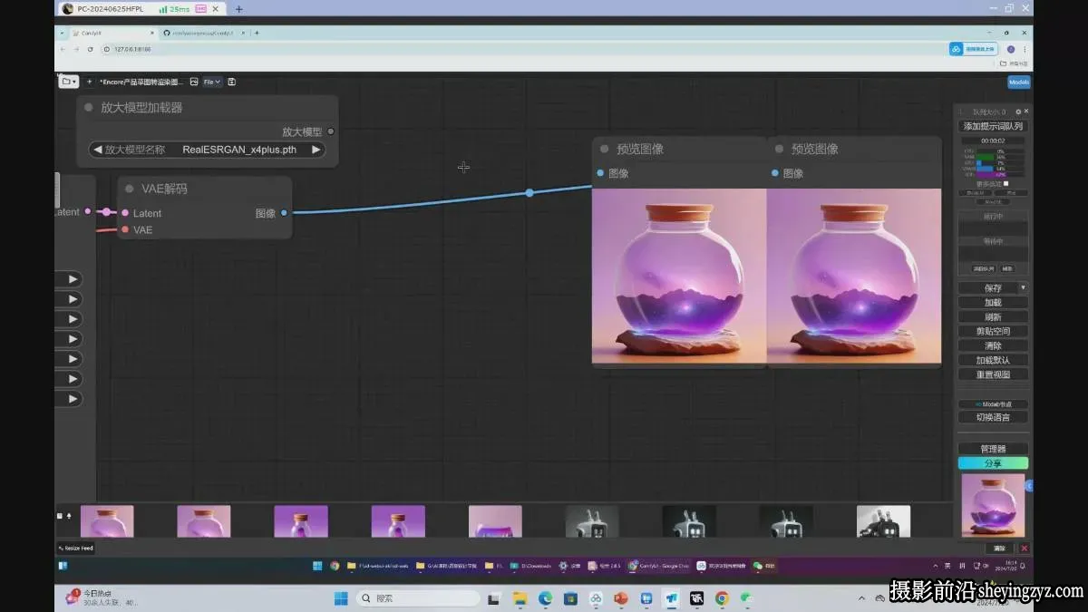Click the Latent input socket on VAE解码
The width and height of the screenshot is (1088, 612).
click(x=125, y=213)
